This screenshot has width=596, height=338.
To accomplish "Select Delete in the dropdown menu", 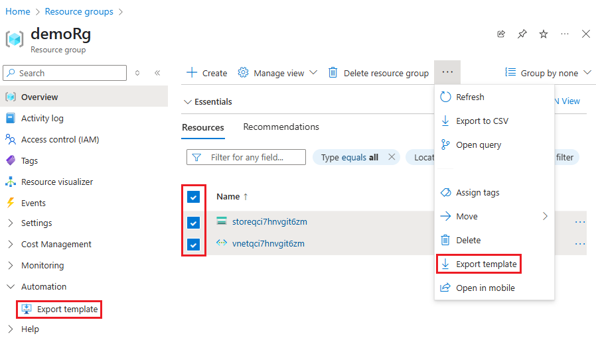I will 494,241.
